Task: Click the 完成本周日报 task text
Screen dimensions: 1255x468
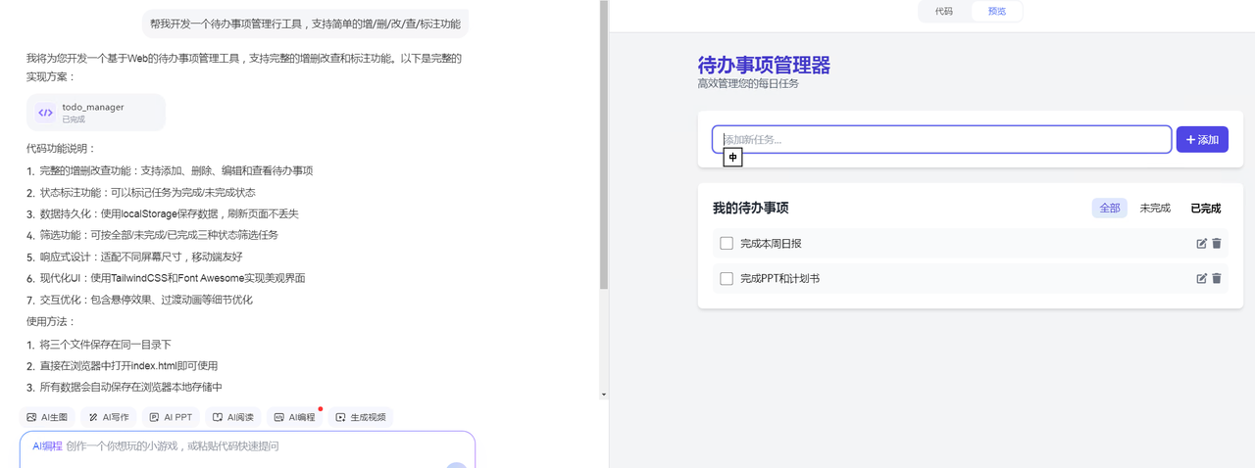Action: coord(771,244)
